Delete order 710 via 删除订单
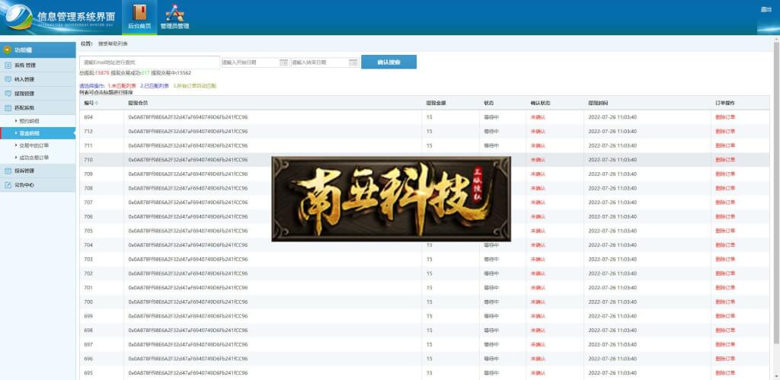The image size is (780, 380). 725,160
